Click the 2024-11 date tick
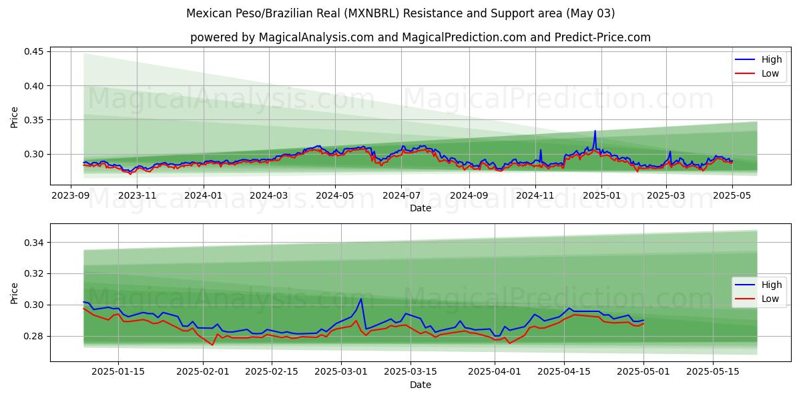801x400 pixels. (534, 195)
